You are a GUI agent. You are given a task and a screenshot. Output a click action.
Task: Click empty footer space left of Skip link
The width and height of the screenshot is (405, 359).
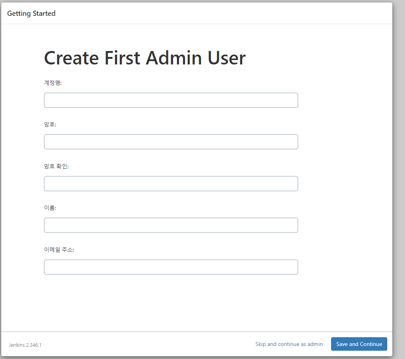(150, 344)
